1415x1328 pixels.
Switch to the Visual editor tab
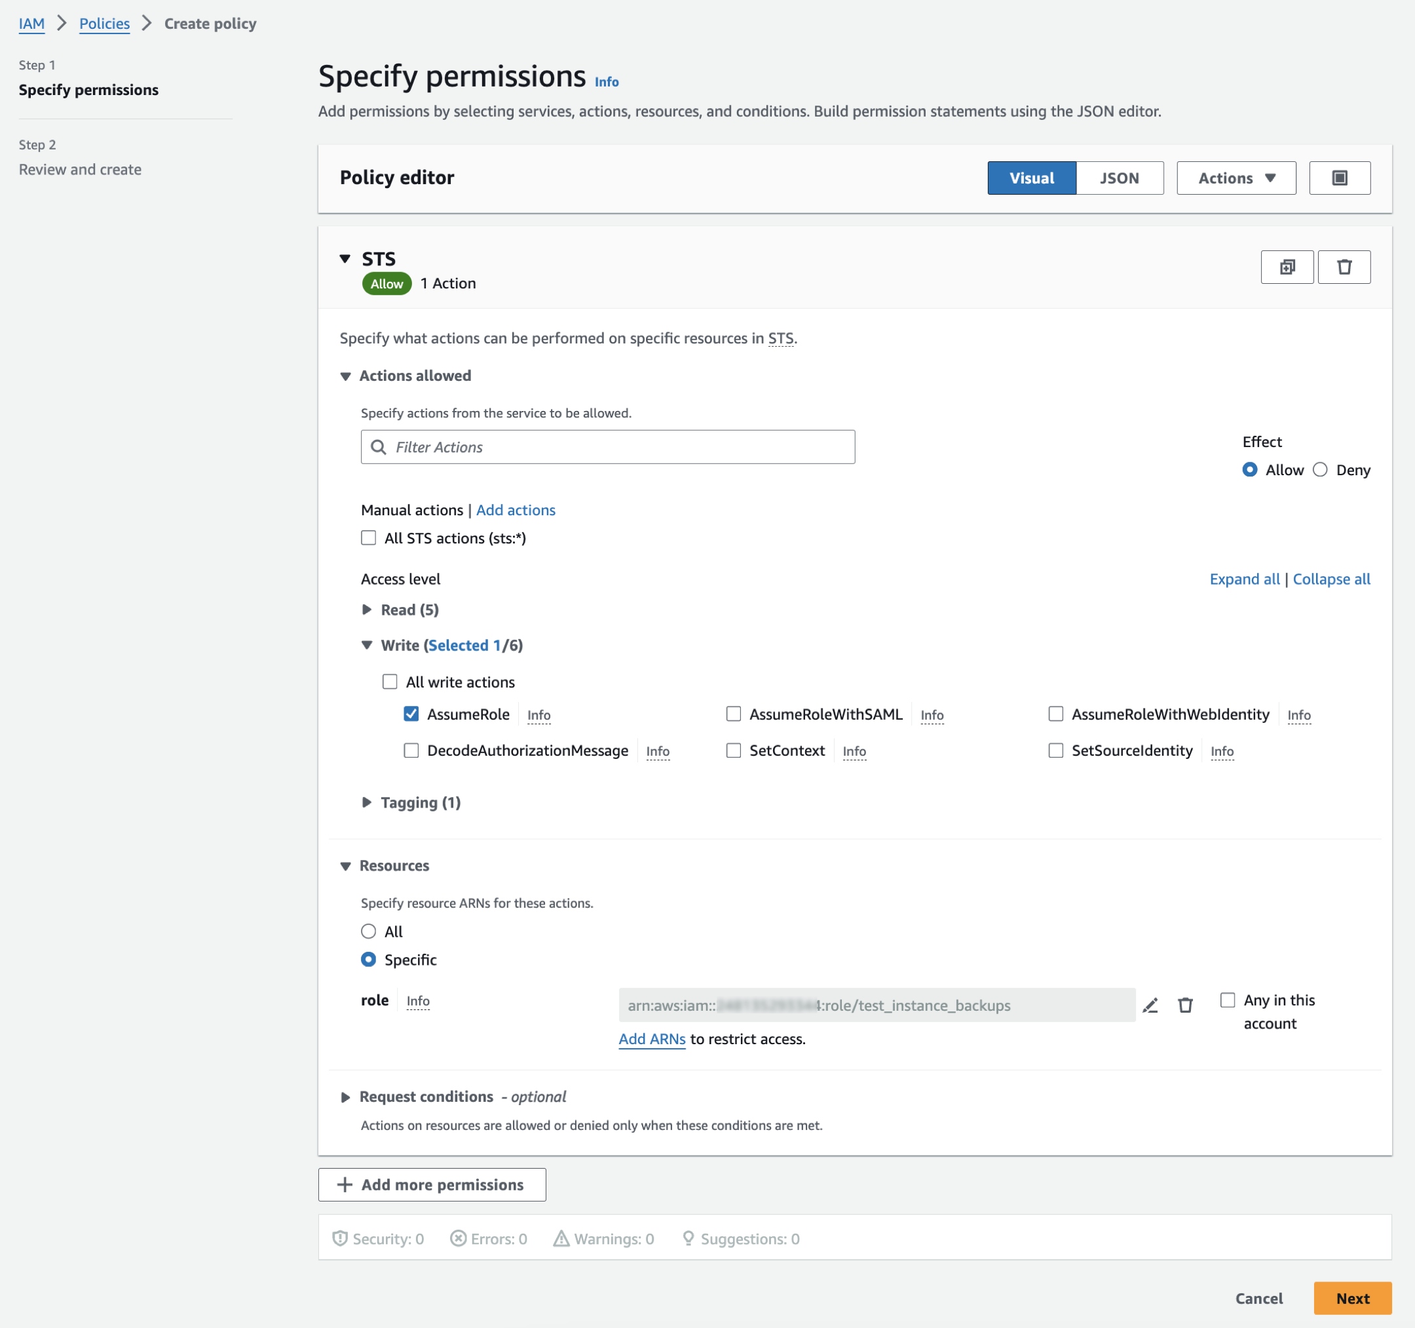coord(1031,178)
